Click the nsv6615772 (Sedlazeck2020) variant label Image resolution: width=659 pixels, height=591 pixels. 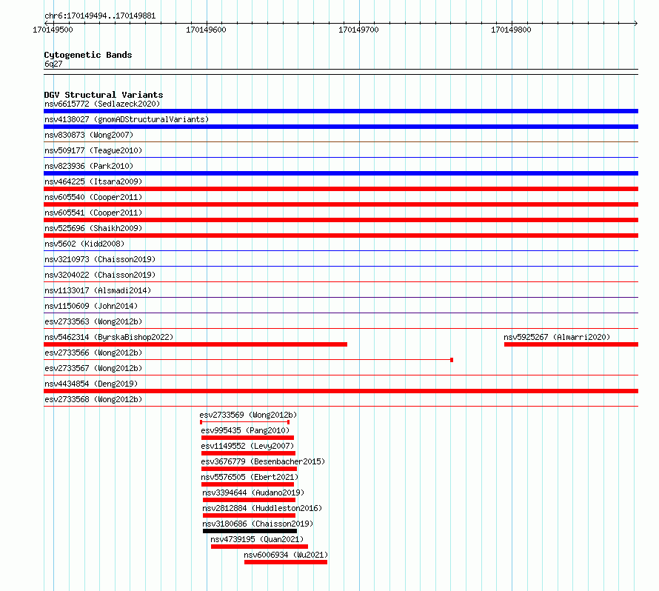(x=102, y=104)
